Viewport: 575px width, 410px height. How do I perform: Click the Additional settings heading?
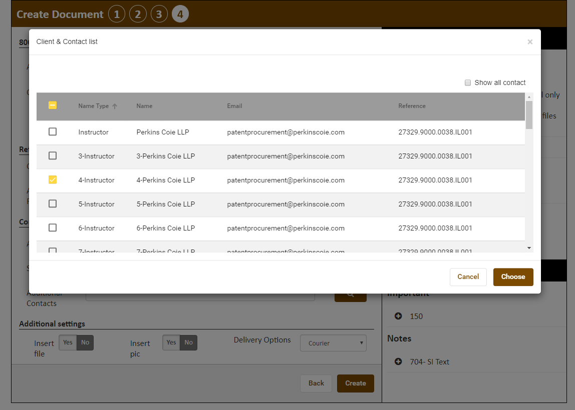coord(52,324)
